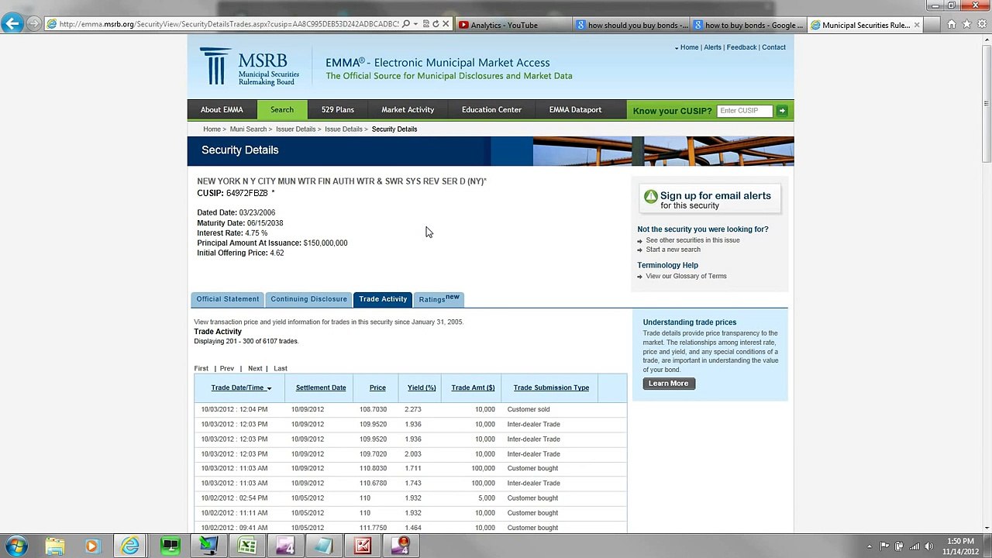The image size is (992, 558).
Task: Open the Alerts link in header
Action: (x=712, y=47)
